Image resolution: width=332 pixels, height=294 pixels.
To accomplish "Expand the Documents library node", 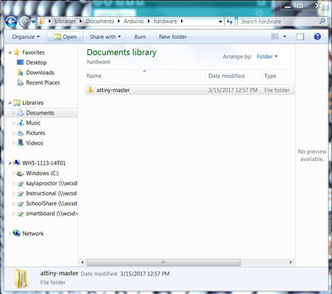I will 14,113.
